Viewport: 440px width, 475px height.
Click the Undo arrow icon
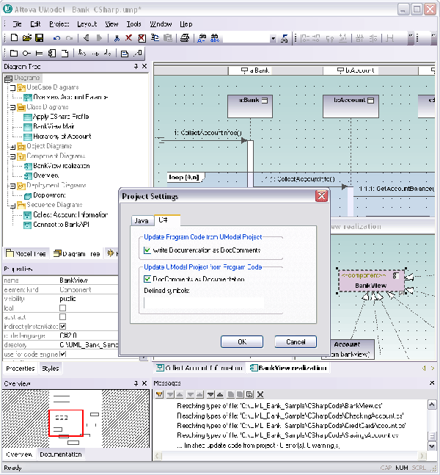tap(55, 37)
